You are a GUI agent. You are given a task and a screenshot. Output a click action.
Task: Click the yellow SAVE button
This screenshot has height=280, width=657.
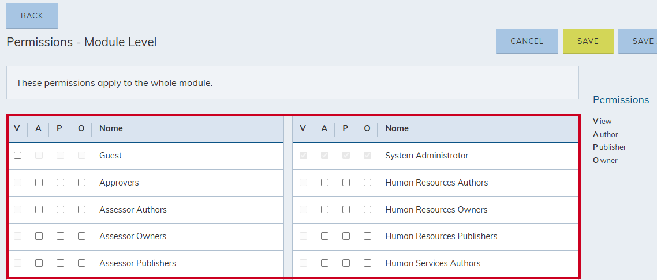point(588,41)
